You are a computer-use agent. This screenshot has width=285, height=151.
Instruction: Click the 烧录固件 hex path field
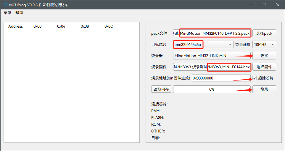coord(212,67)
